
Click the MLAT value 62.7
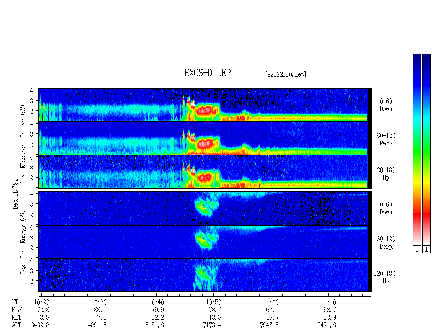point(330,310)
